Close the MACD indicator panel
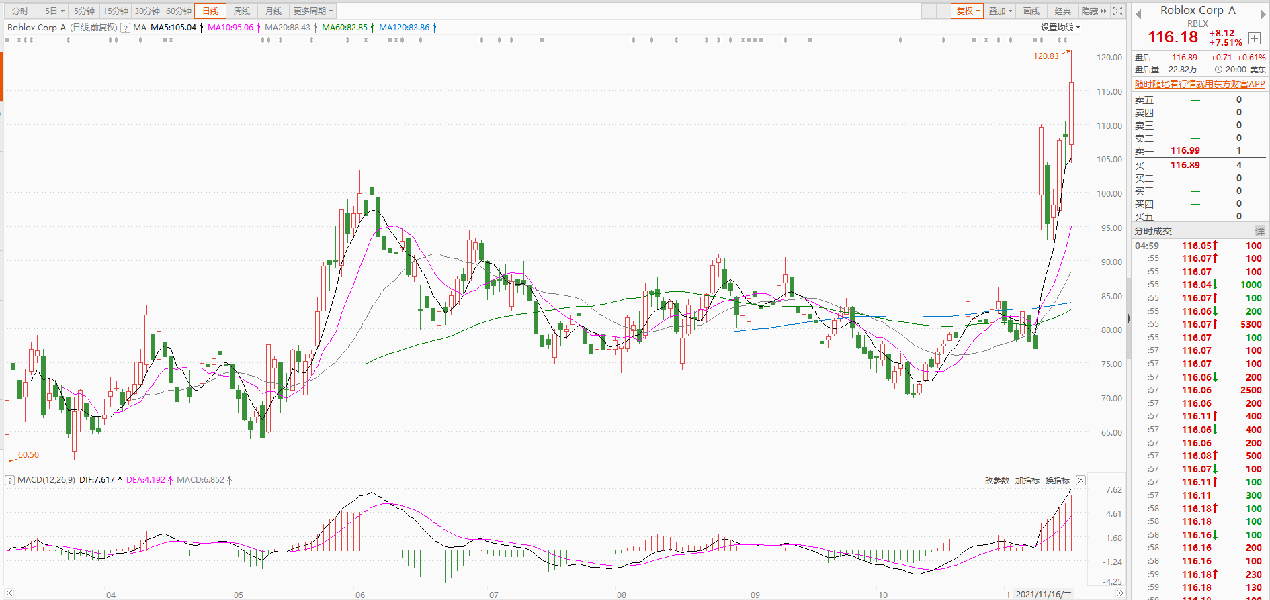This screenshot has width=1270, height=600. coord(1081,480)
